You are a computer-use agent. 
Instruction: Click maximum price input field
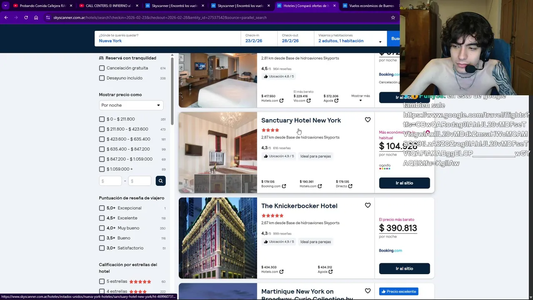(139, 181)
